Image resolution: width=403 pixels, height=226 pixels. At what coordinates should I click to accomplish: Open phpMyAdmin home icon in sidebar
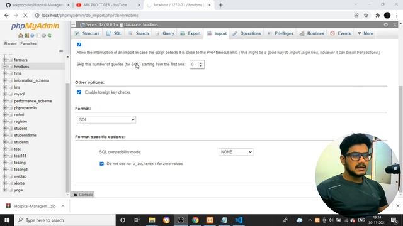coord(21,35)
